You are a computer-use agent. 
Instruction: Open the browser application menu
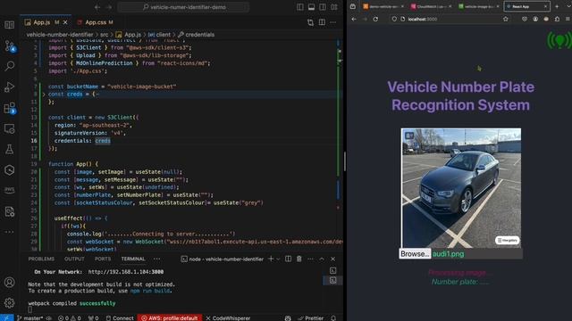[x=568, y=19]
